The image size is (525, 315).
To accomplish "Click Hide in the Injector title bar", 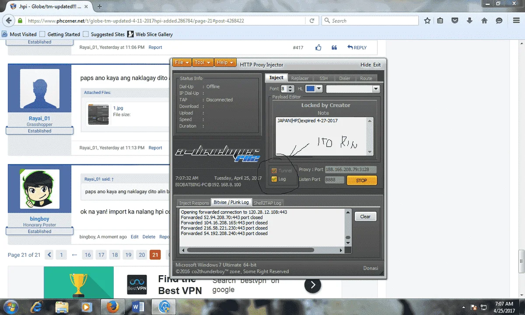I will click(366, 65).
